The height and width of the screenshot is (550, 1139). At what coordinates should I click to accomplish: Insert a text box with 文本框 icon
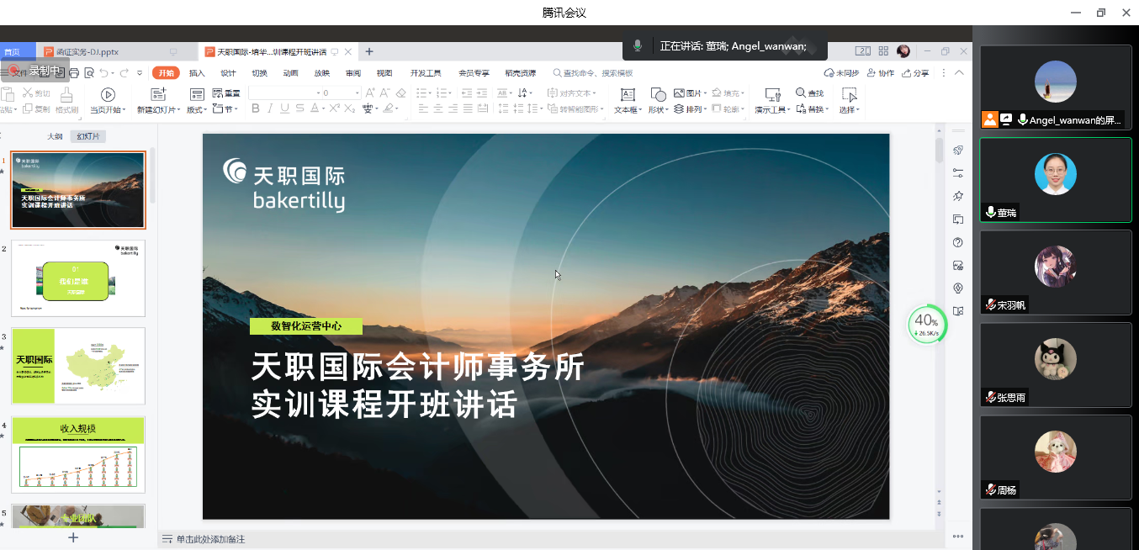tap(627, 95)
